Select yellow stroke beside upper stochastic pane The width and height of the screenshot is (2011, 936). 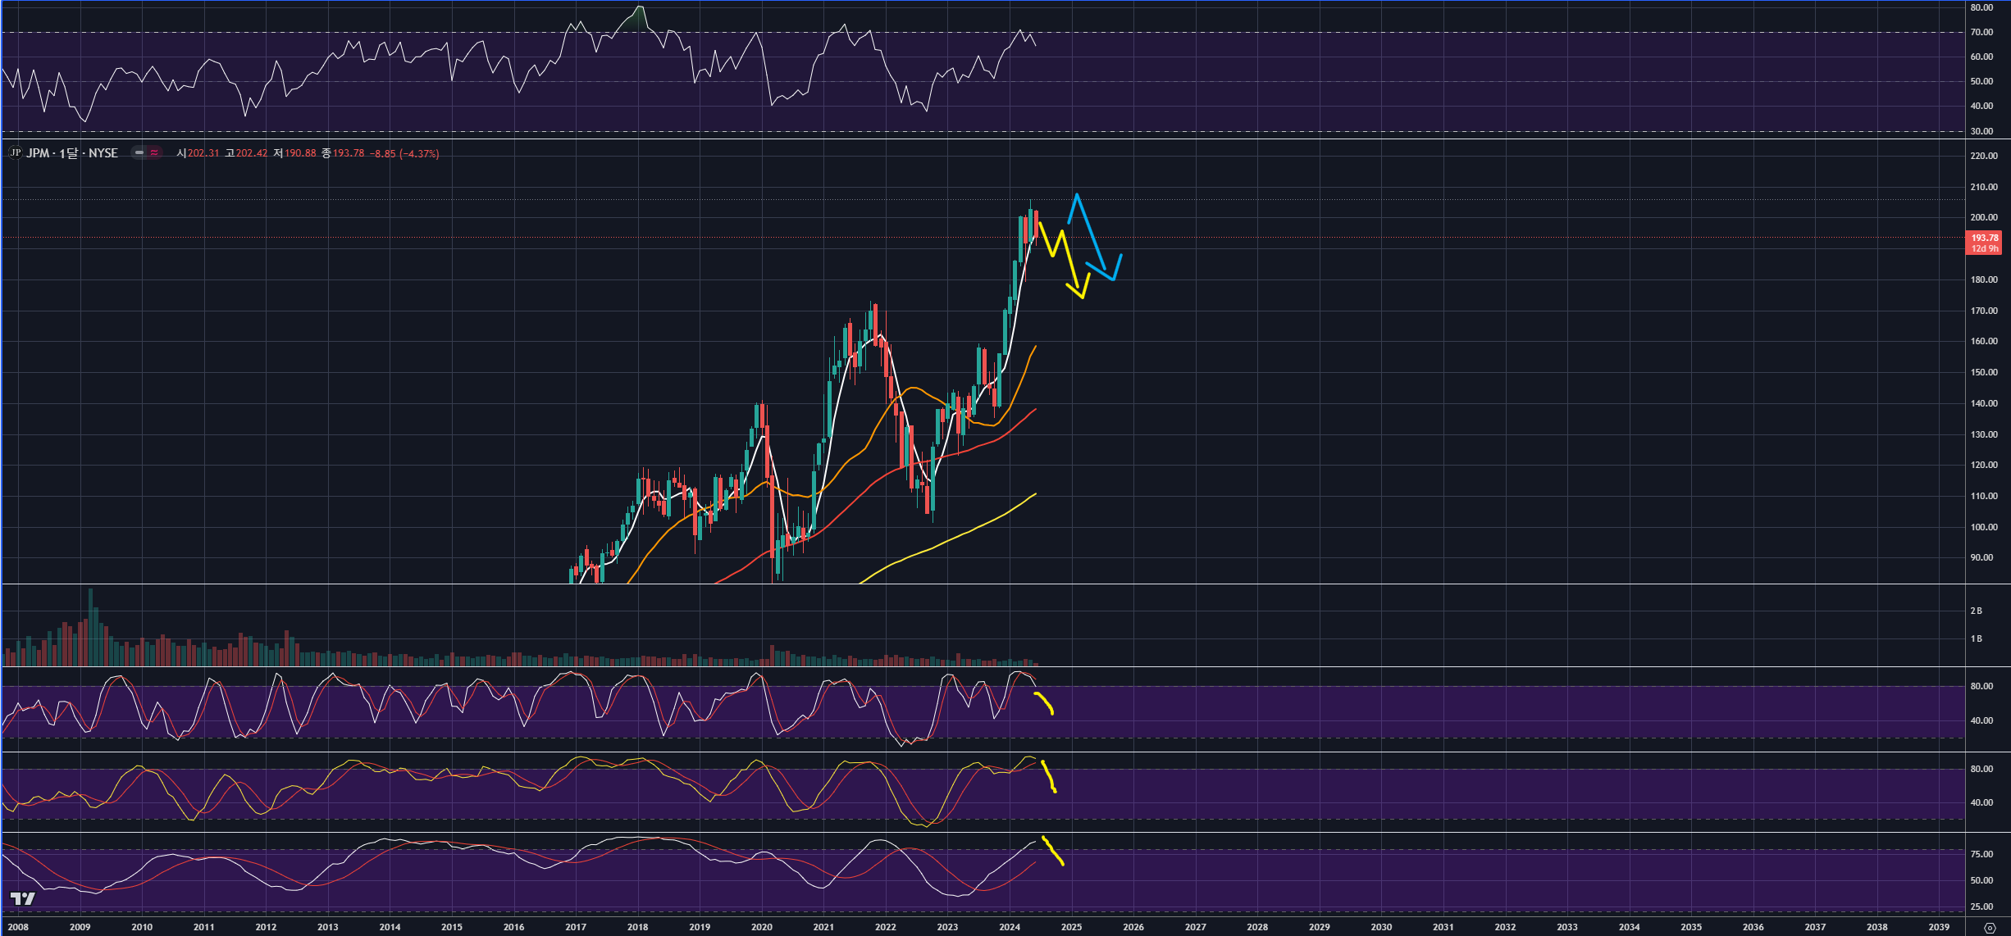1044,702
